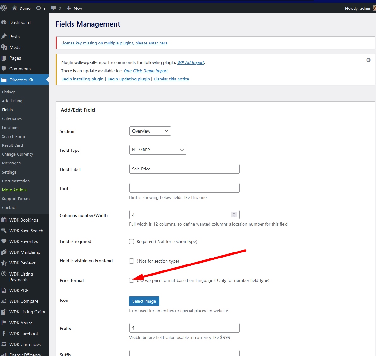376x356 pixels.
Task: Click the Field Label input with Sale Price
Action: pyautogui.click(x=185, y=169)
